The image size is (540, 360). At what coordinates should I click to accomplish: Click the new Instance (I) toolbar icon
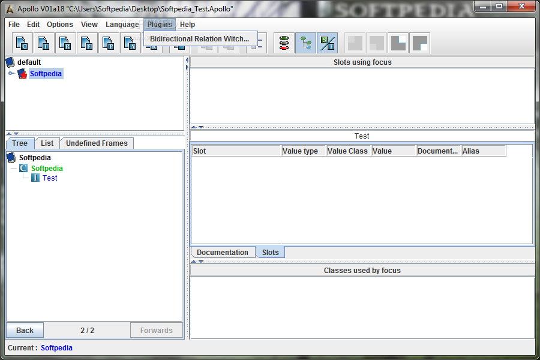coord(44,43)
